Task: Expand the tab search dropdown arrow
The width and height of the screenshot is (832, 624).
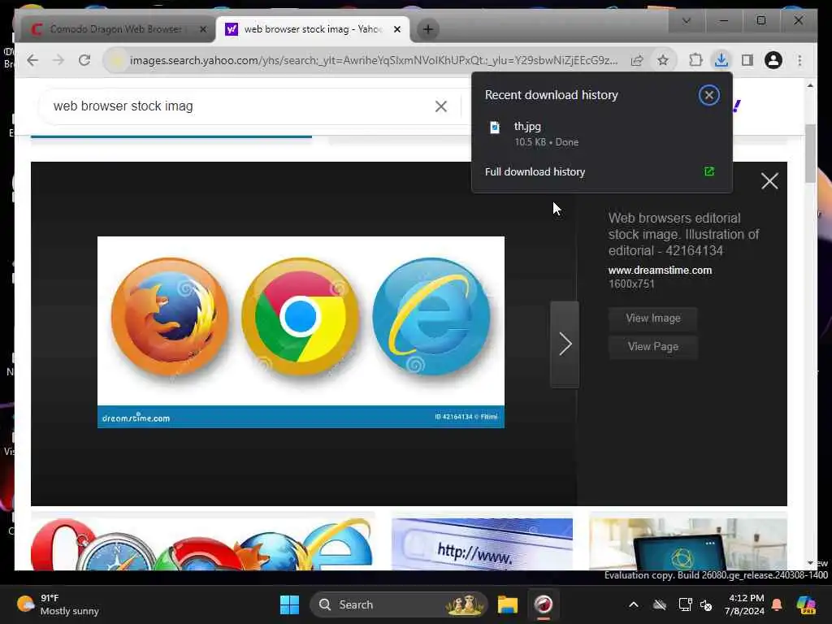Action: click(x=686, y=20)
